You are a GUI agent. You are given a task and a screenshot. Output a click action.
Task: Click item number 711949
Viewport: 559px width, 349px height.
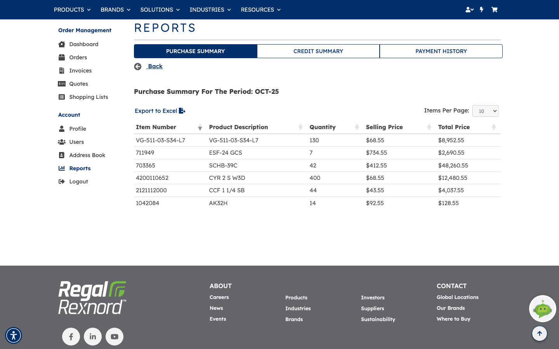coord(145,153)
